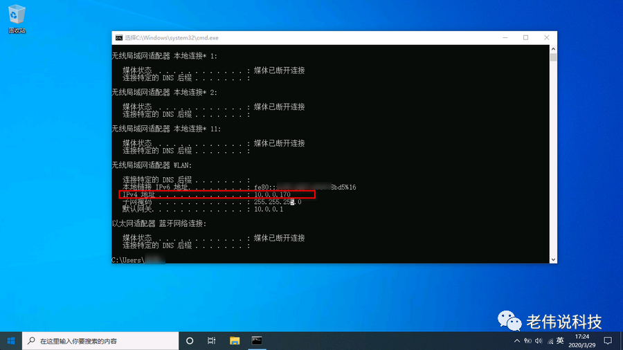Click the cmd vertical scrollbar thumb
Viewport: 623px width, 350px height.
tap(553, 57)
